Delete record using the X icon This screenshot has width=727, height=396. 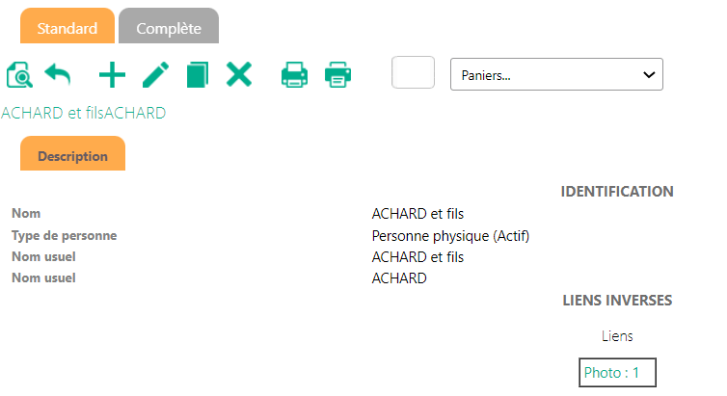click(x=239, y=74)
